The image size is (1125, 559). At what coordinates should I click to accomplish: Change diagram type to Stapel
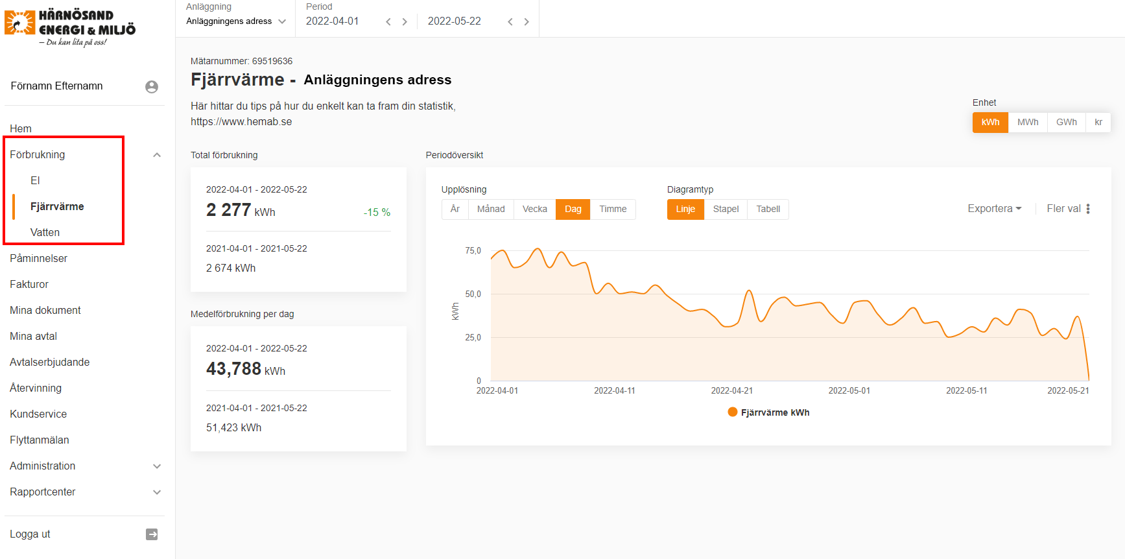tap(726, 209)
